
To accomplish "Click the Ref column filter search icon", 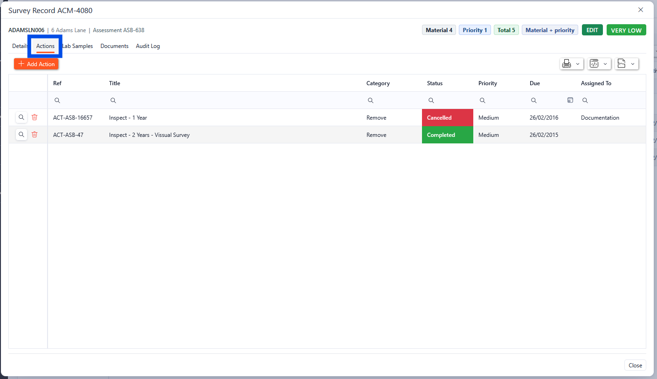I will pos(57,101).
